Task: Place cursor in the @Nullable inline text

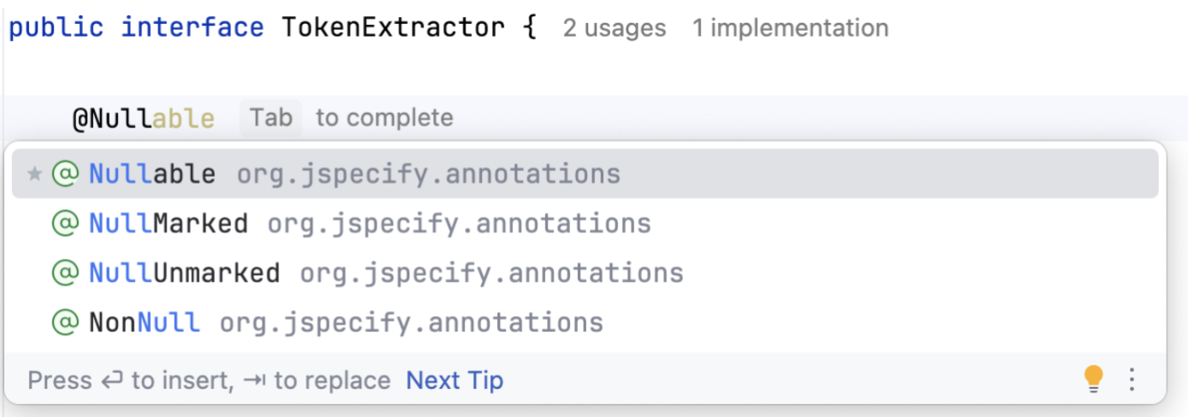Action: pos(143,118)
